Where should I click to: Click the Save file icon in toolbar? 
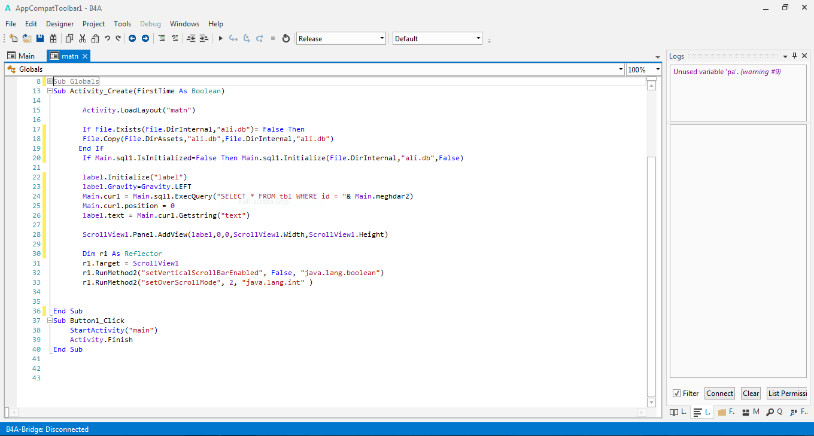tap(40, 38)
